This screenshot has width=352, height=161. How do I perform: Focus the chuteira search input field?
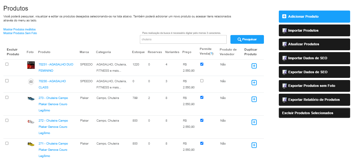point(183,39)
